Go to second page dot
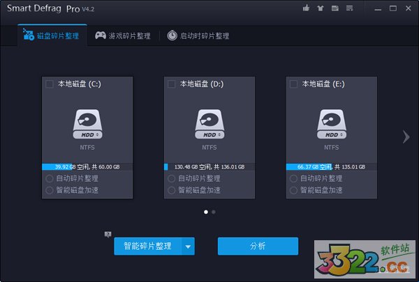Screen dimensions: 419x282 (214, 212)
